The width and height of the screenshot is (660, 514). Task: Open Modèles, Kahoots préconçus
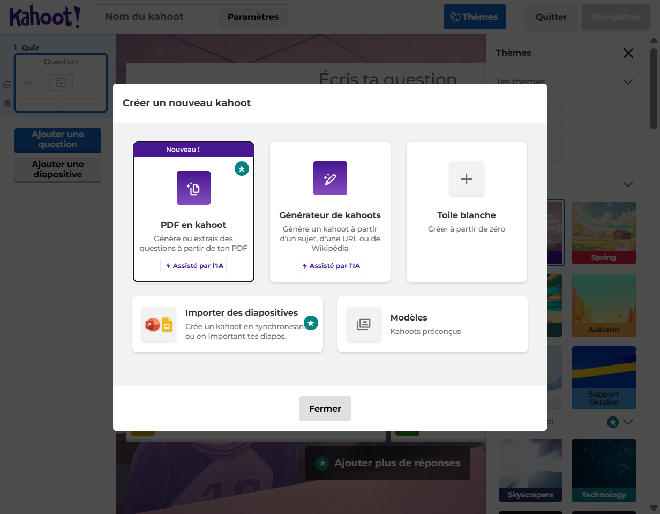[x=432, y=324]
